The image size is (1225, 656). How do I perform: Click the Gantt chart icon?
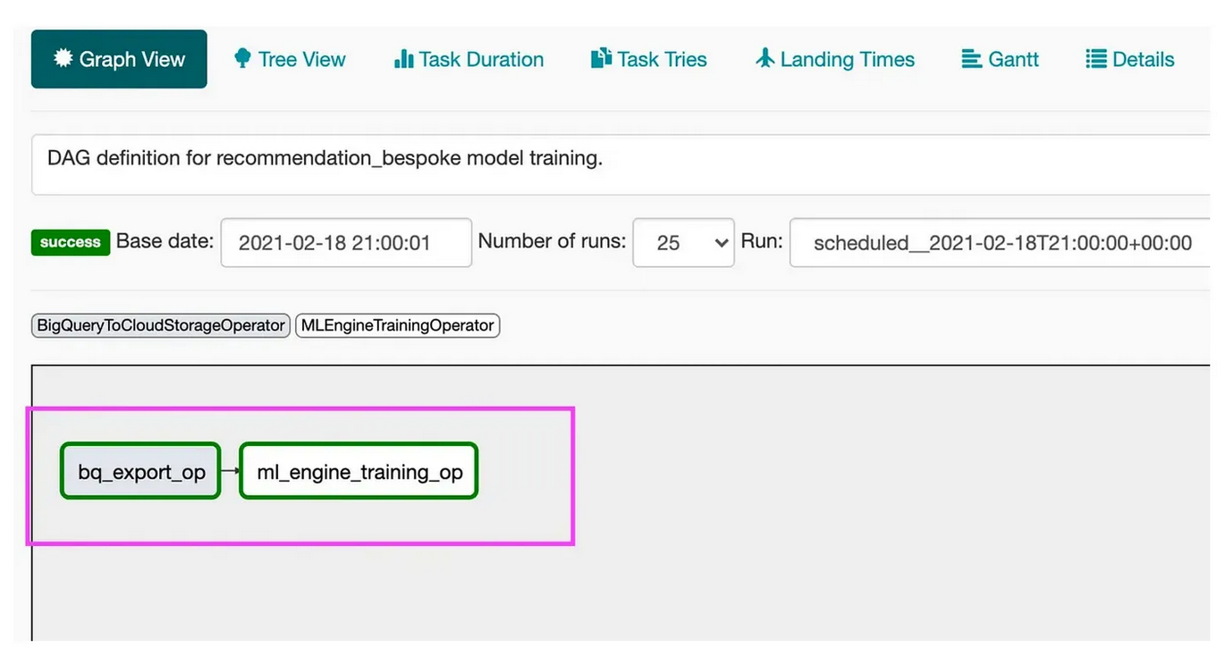coord(972,59)
